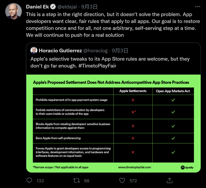Open Daniel Ek's profile picture
206x188 pixels.
point(13,11)
